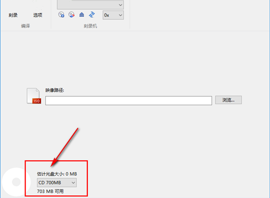270x198 pixels.
Task: Open the 0x burn speed dropdown
Action: pyautogui.click(x=113, y=15)
